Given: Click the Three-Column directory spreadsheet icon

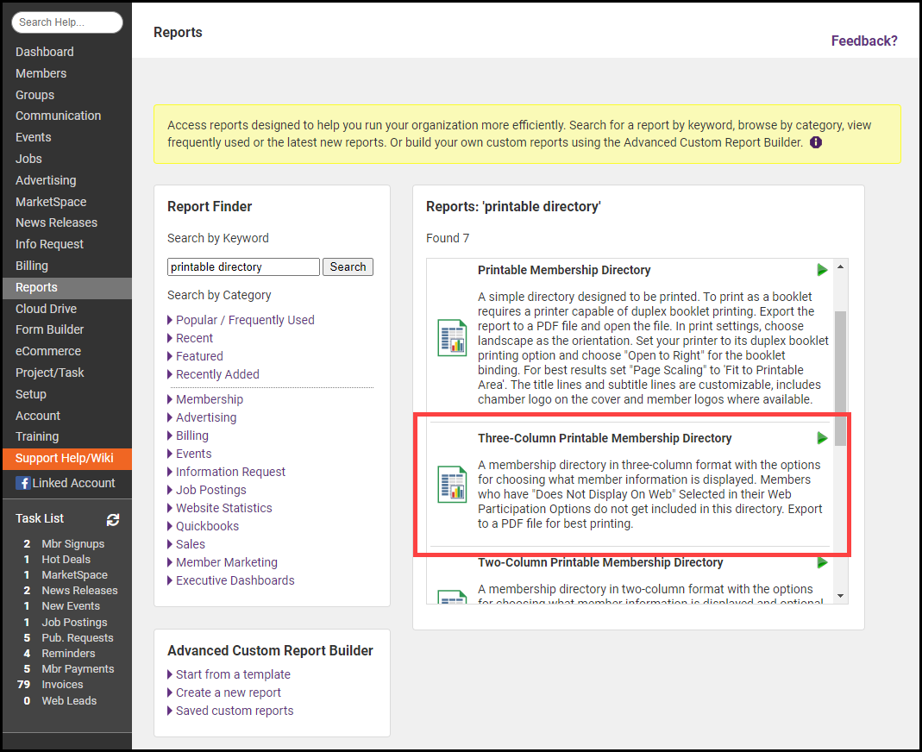Looking at the screenshot, I should click(452, 484).
